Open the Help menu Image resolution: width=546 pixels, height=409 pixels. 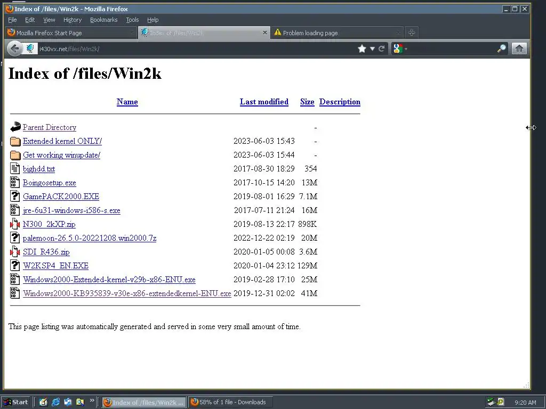152,20
